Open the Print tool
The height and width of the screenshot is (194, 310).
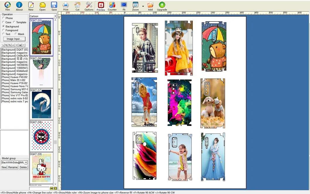pos(66,5)
